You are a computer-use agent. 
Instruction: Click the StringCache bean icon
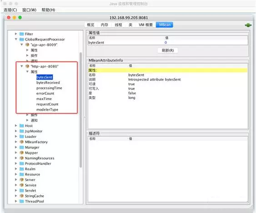(21, 196)
